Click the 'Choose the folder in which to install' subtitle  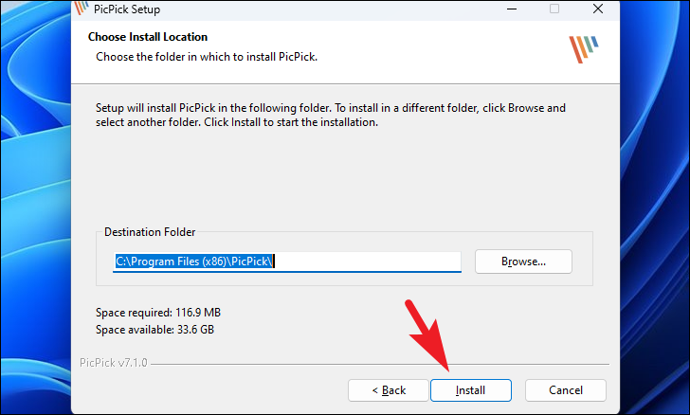(x=207, y=57)
